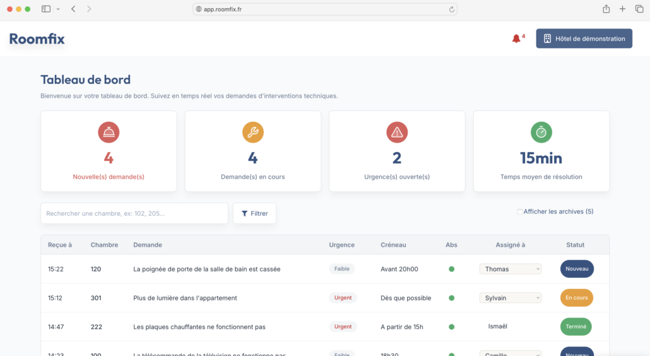Click the En cours status badge

576,298
